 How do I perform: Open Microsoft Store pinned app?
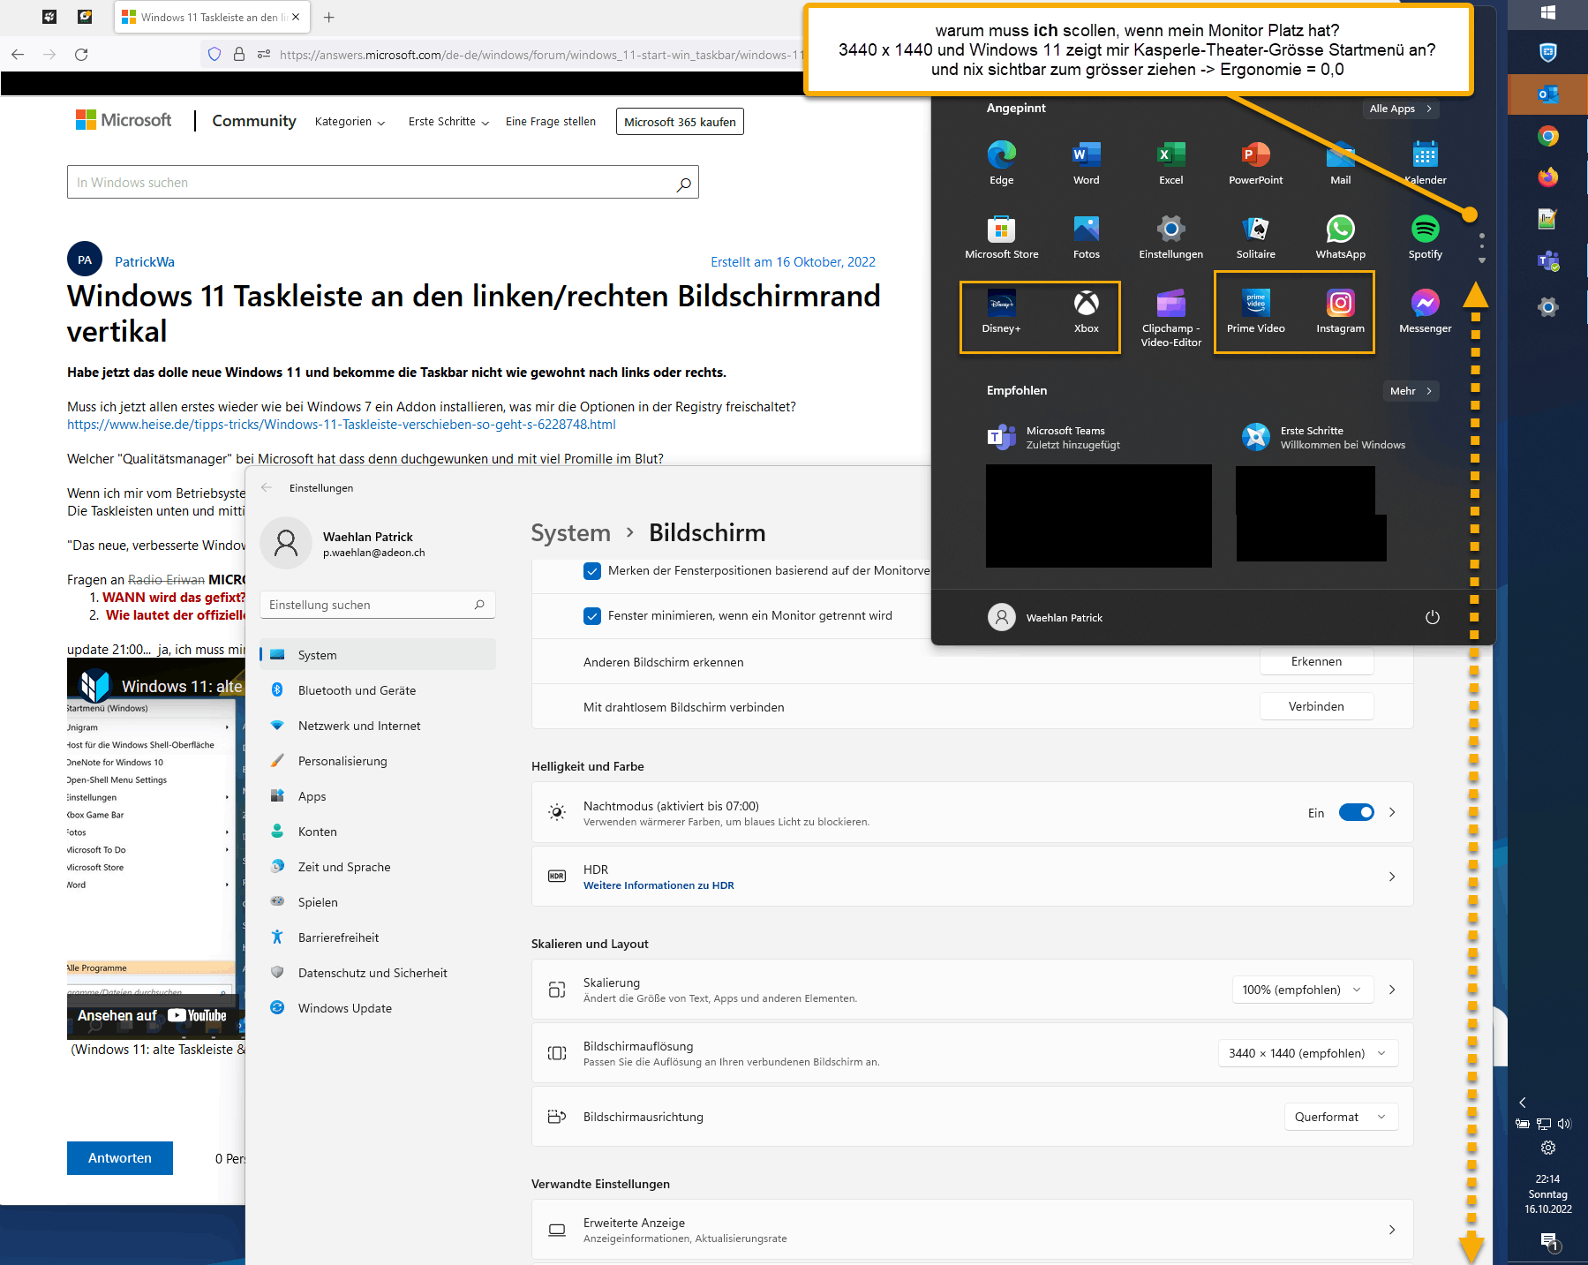pyautogui.click(x=1001, y=237)
